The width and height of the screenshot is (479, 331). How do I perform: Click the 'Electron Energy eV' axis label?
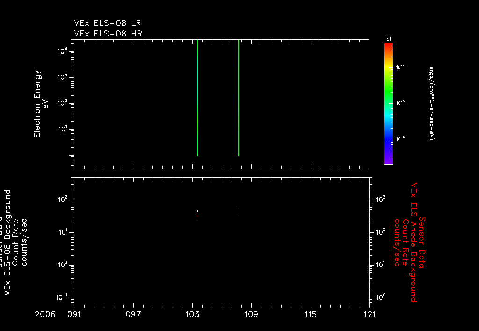[41, 104]
